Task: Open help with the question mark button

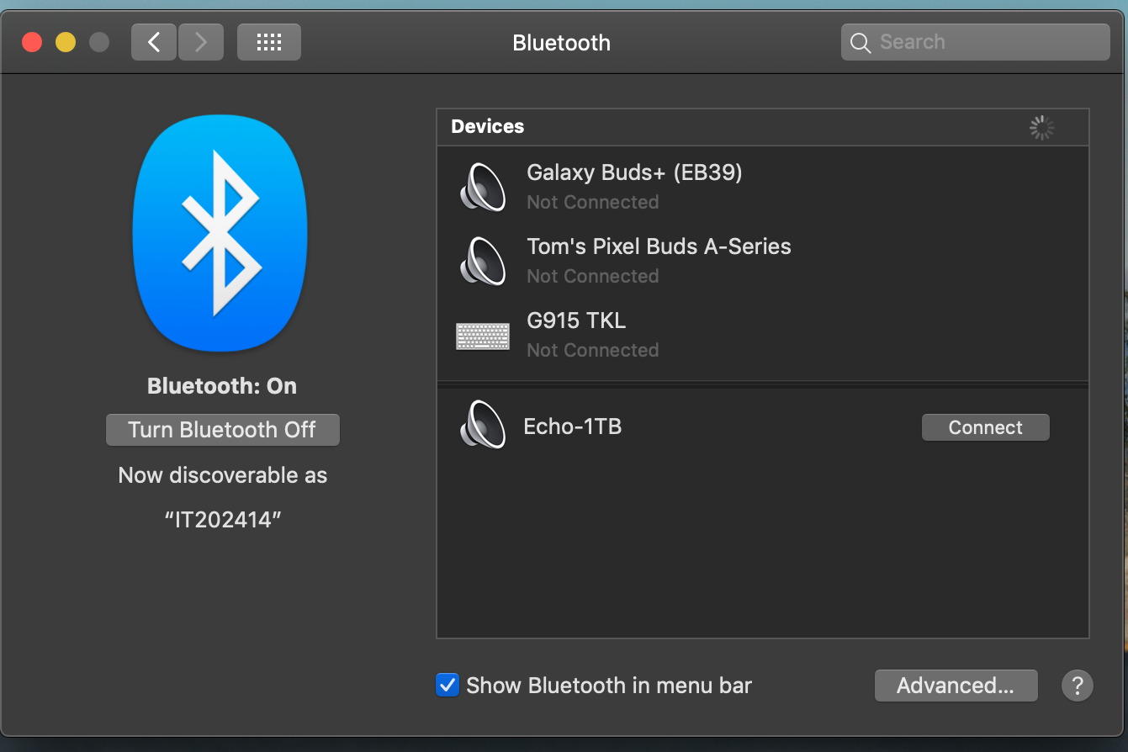Action: (x=1078, y=686)
